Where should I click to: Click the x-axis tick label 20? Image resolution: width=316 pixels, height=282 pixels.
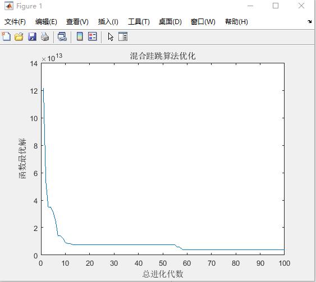point(90,263)
